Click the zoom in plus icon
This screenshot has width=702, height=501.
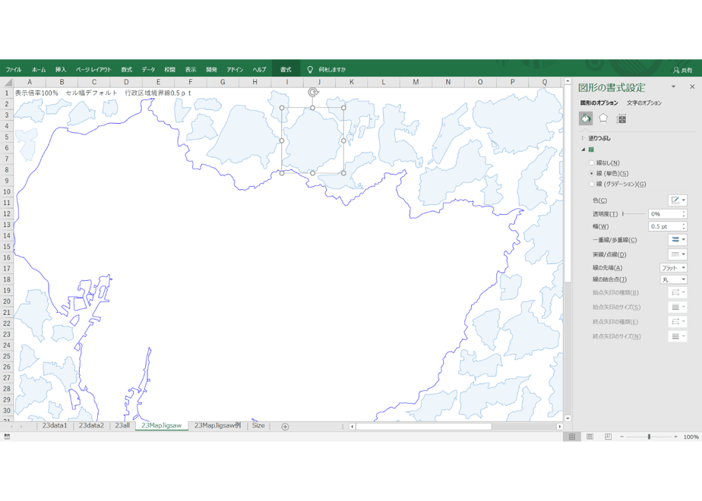point(675,436)
